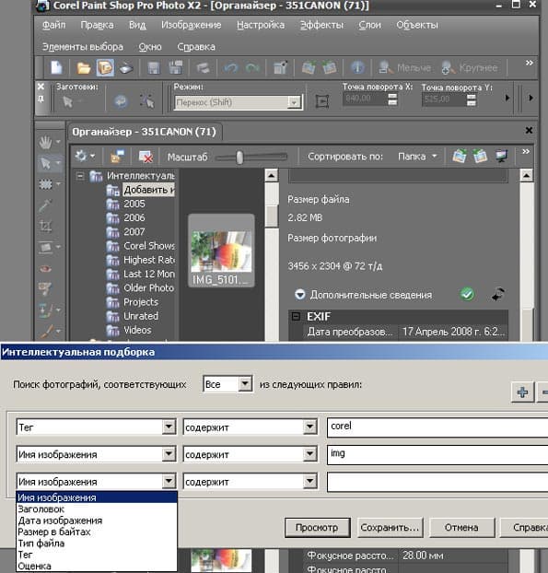Open first rule содержит condition dropdown

(309, 427)
